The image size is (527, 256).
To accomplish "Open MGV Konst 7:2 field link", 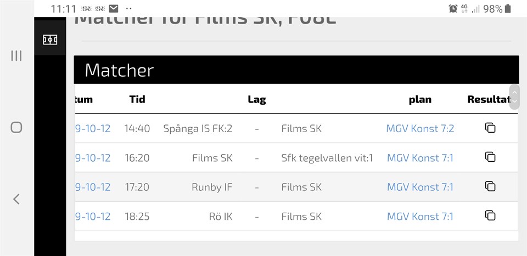I will (x=420, y=129).
